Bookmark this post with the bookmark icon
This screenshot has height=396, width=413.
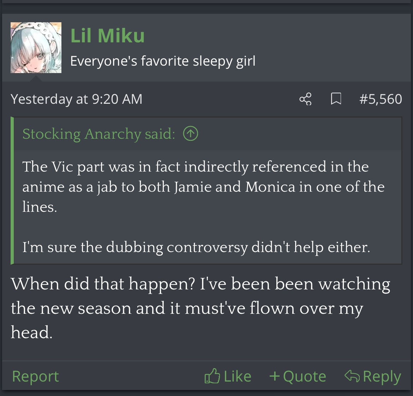[336, 99]
